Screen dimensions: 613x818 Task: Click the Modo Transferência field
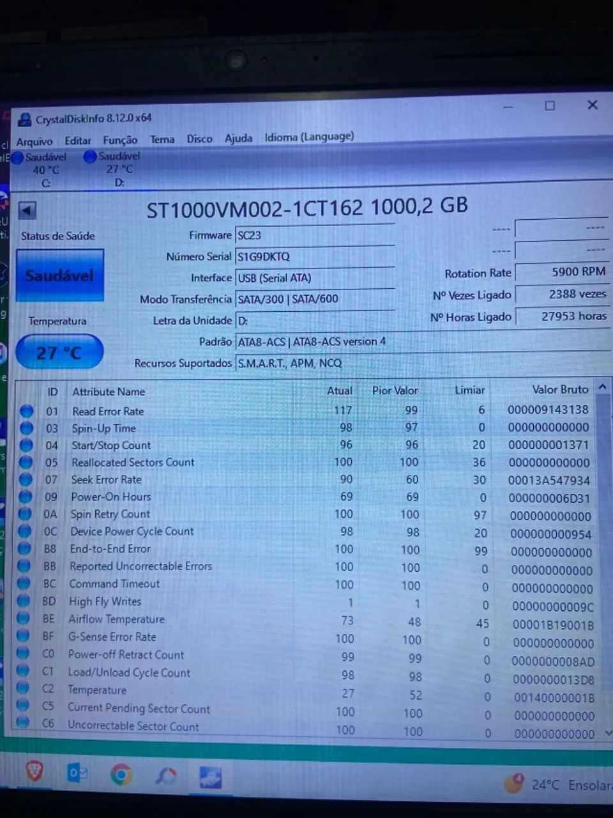[x=315, y=299]
